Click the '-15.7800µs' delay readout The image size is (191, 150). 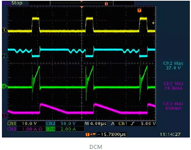click(111, 134)
